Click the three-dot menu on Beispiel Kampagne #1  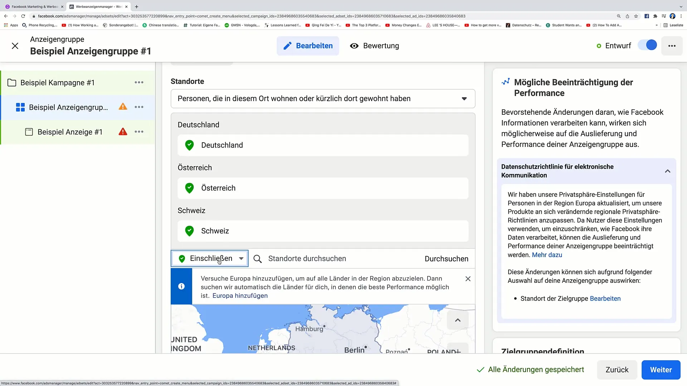click(139, 83)
